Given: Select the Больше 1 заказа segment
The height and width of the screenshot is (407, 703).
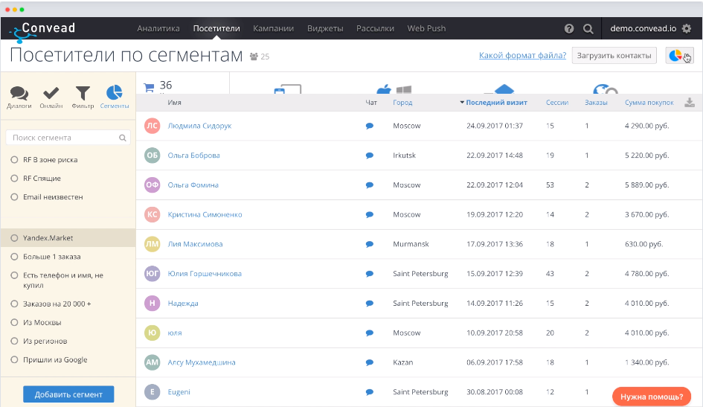Looking at the screenshot, I should pyautogui.click(x=45, y=257).
